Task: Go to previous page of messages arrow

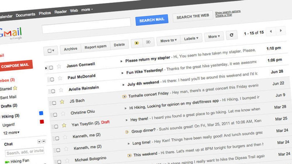Action: (x=271, y=31)
